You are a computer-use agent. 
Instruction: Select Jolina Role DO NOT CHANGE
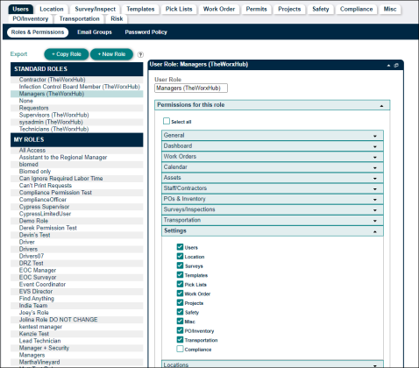point(77,320)
